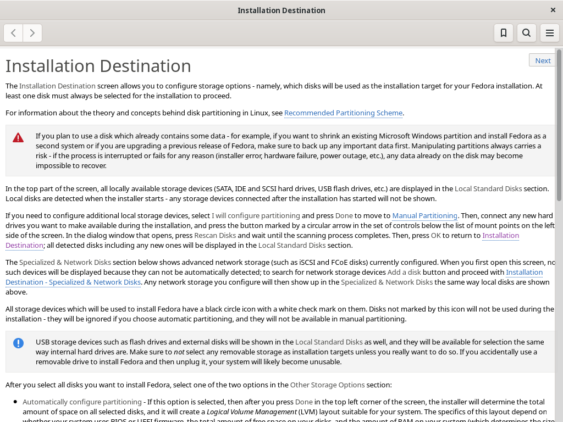The width and height of the screenshot is (563, 422).
Task: Click 'Automatically configure partitioning' bullet text
Action: click(x=82, y=402)
